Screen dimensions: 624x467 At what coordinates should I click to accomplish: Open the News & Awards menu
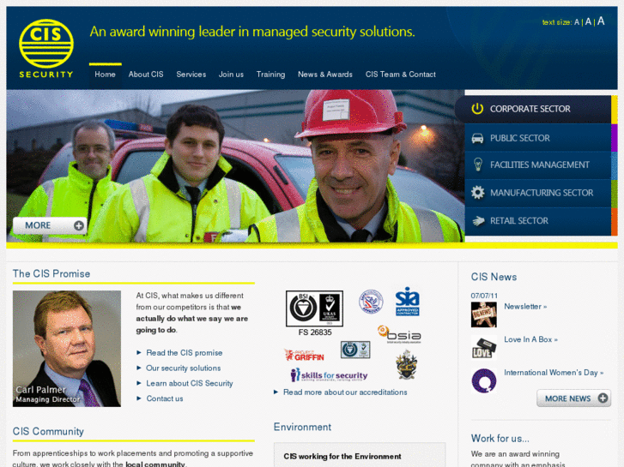[x=325, y=75]
